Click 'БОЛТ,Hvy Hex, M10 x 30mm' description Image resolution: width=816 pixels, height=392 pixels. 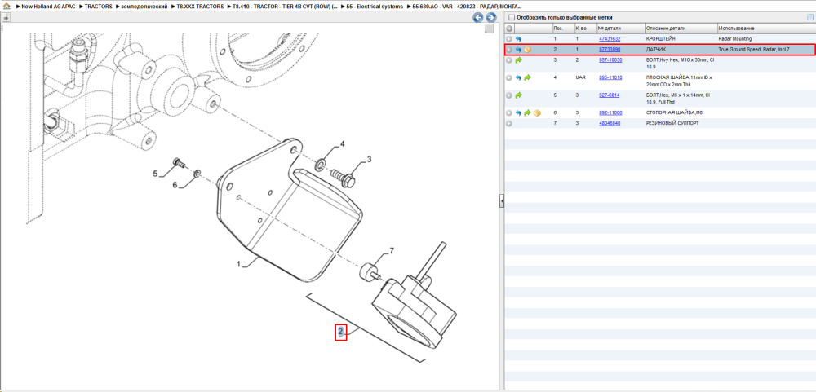coord(679,64)
